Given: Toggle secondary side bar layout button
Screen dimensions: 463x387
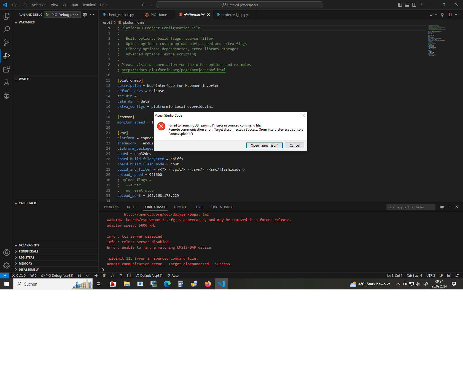Looking at the screenshot, I should point(414,5).
